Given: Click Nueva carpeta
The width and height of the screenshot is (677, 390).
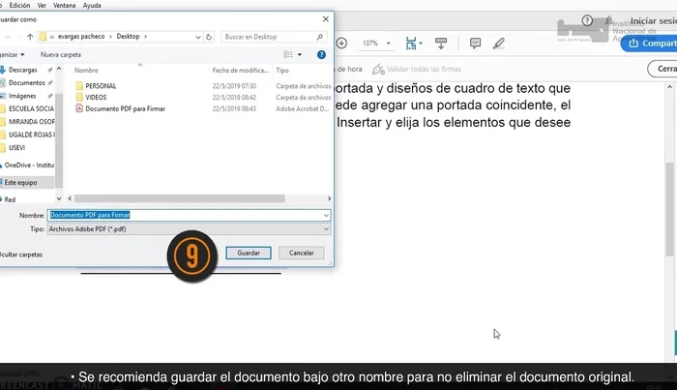Looking at the screenshot, I should click(60, 54).
